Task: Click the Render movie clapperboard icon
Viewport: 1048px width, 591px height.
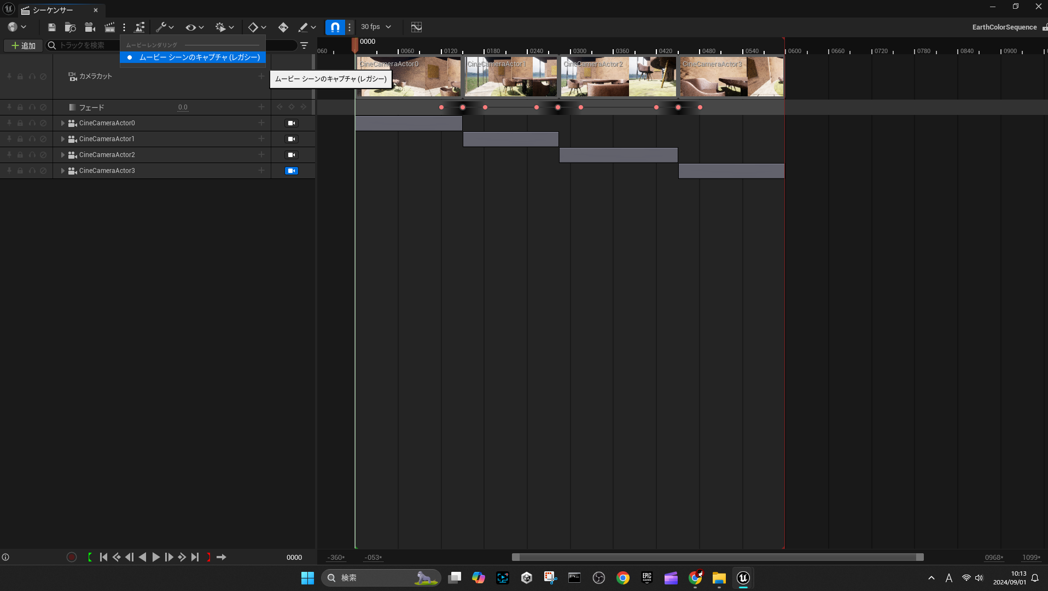Action: tap(109, 27)
